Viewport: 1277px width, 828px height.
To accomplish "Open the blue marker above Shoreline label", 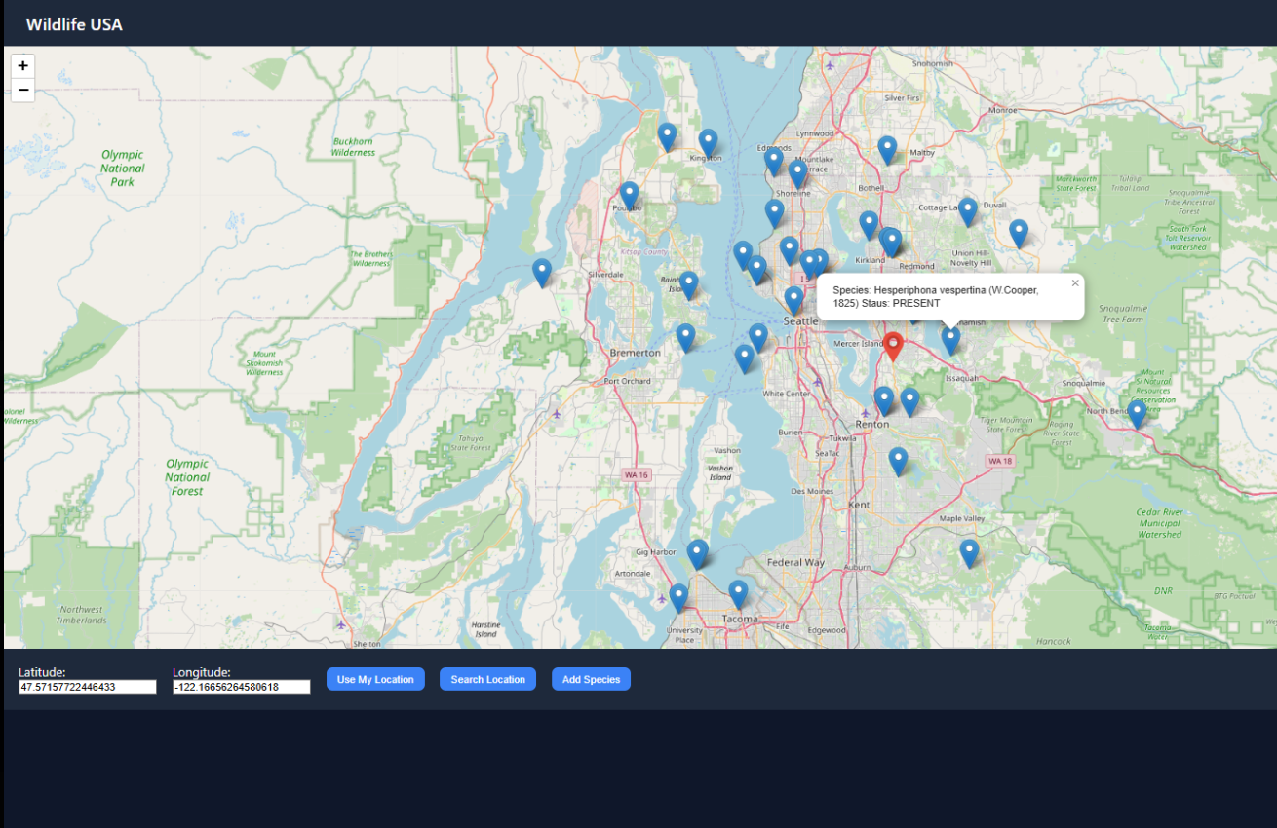I will [x=798, y=173].
